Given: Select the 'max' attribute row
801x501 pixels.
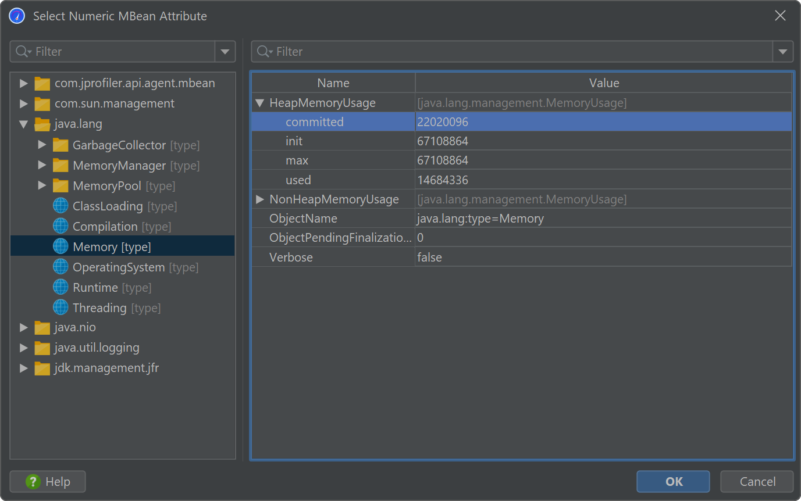Looking at the screenshot, I should [x=297, y=160].
